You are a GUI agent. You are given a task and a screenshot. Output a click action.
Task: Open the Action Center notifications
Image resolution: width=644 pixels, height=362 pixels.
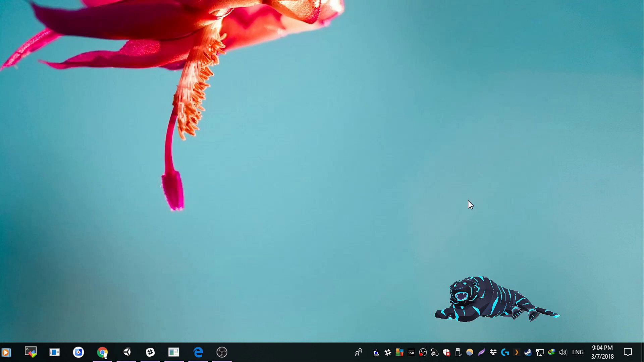628,352
